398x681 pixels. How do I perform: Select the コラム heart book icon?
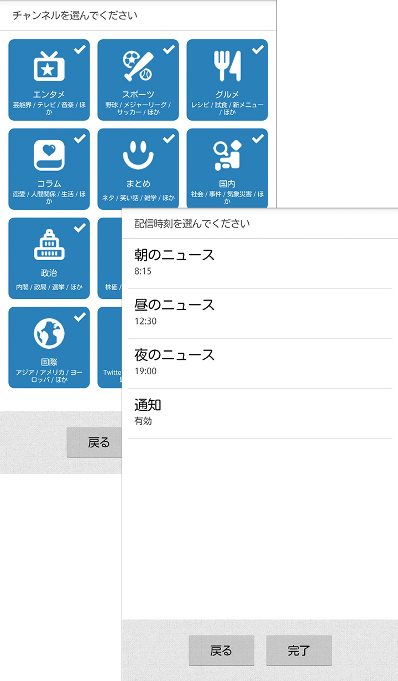(x=49, y=156)
